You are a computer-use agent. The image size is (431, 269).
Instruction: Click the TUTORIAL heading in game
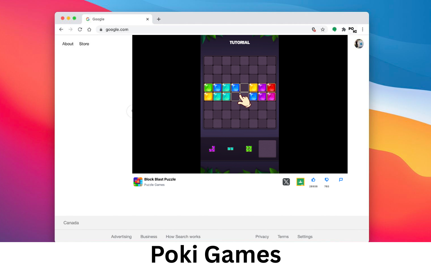[x=240, y=42]
